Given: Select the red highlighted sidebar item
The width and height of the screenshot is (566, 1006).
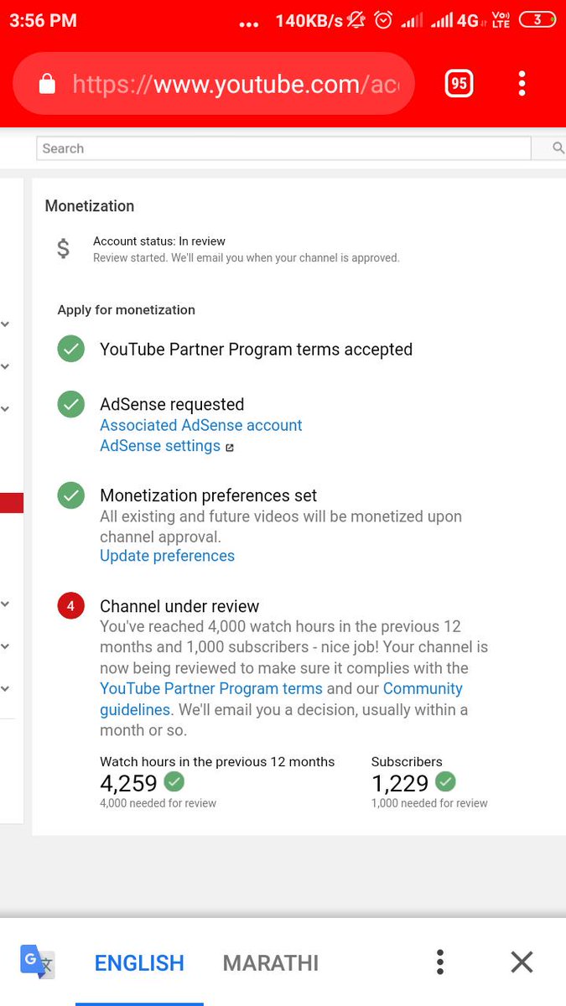Looking at the screenshot, I should 12,503.
